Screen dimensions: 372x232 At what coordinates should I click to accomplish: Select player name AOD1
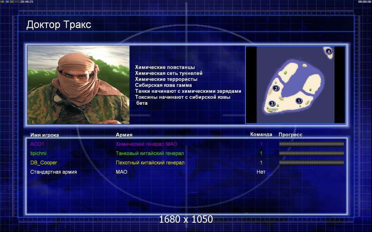(37, 144)
